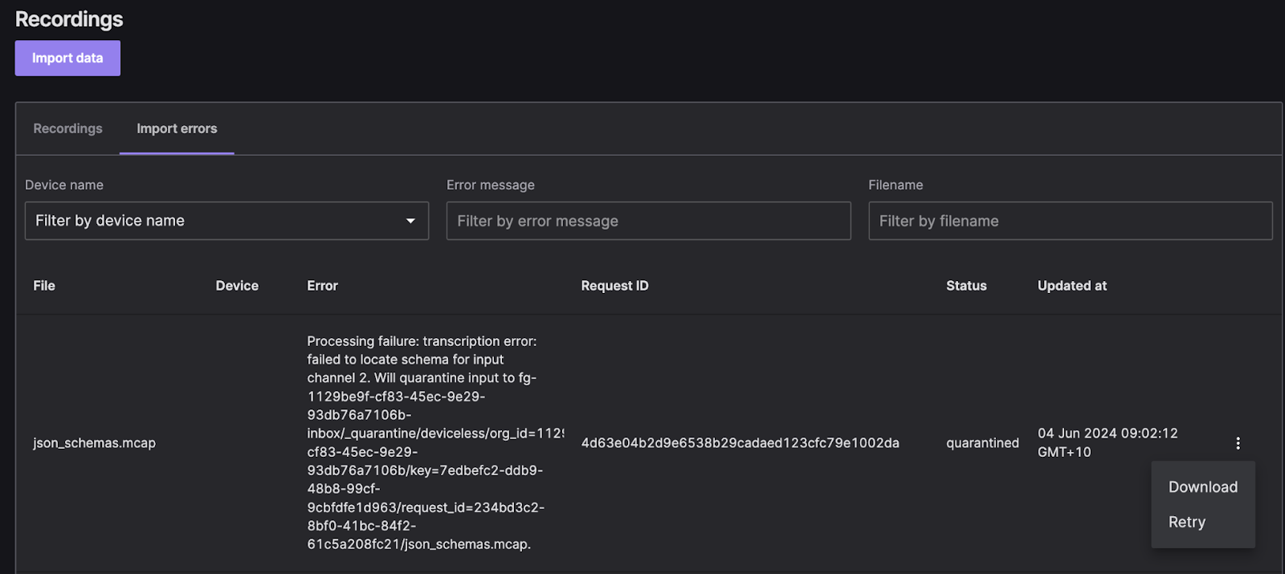The image size is (1285, 574).
Task: Click the Error column header
Action: 322,286
